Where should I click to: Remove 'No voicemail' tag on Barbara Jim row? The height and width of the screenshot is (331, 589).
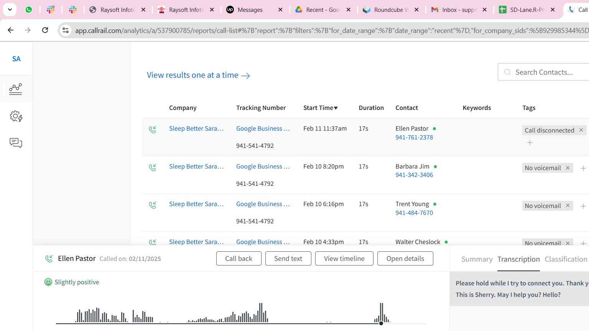568,168
